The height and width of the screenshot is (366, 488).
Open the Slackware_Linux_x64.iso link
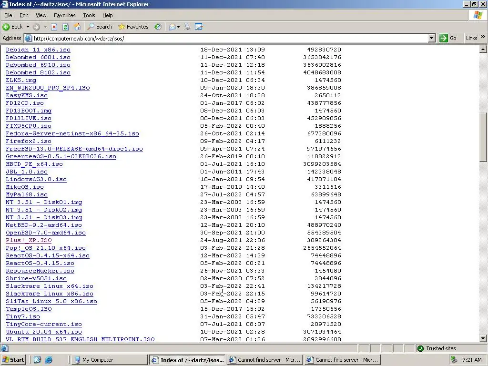point(50,286)
